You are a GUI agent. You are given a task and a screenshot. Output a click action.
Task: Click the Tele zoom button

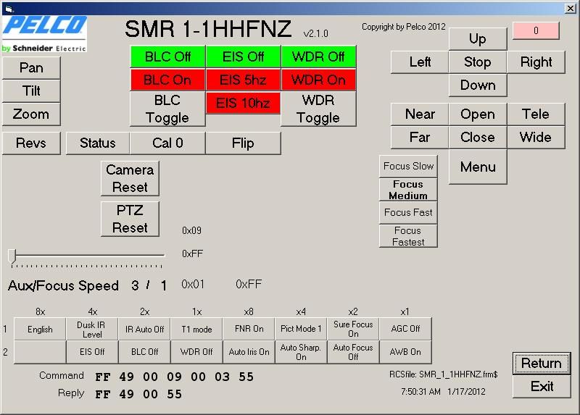[536, 114]
